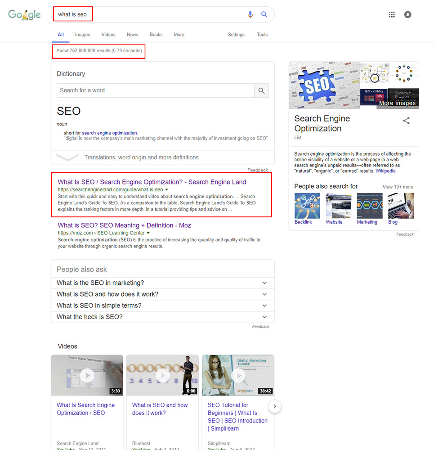Share the Search Engine Optimization knowledge panel
This screenshot has height=450, width=434.
tap(406, 121)
